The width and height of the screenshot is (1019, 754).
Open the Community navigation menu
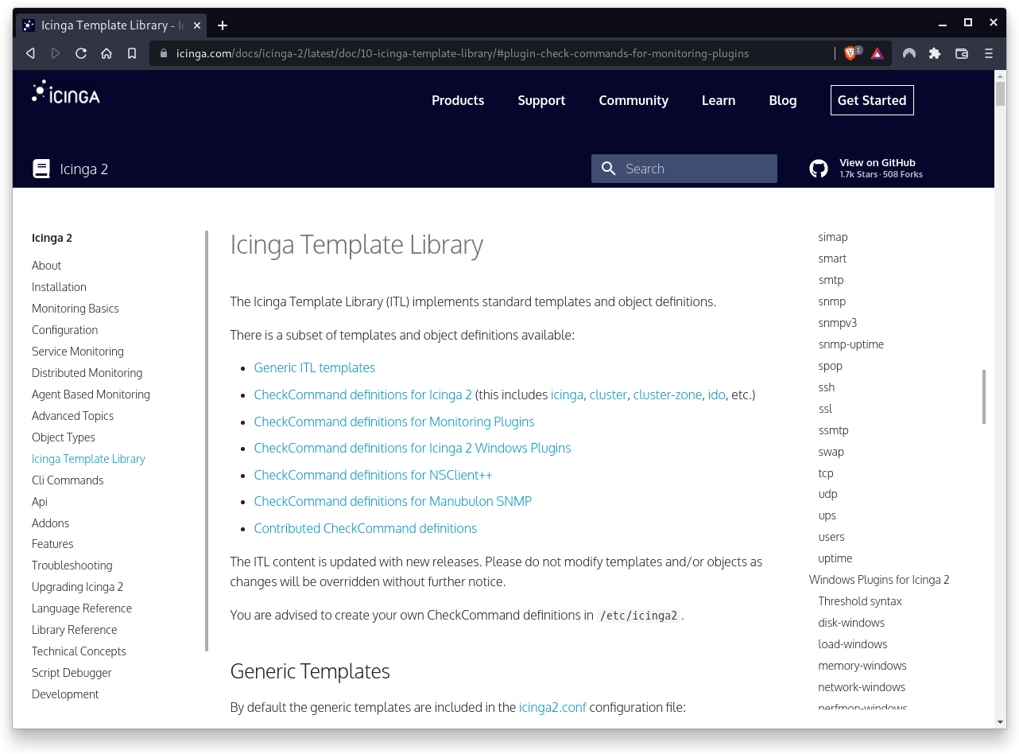633,100
